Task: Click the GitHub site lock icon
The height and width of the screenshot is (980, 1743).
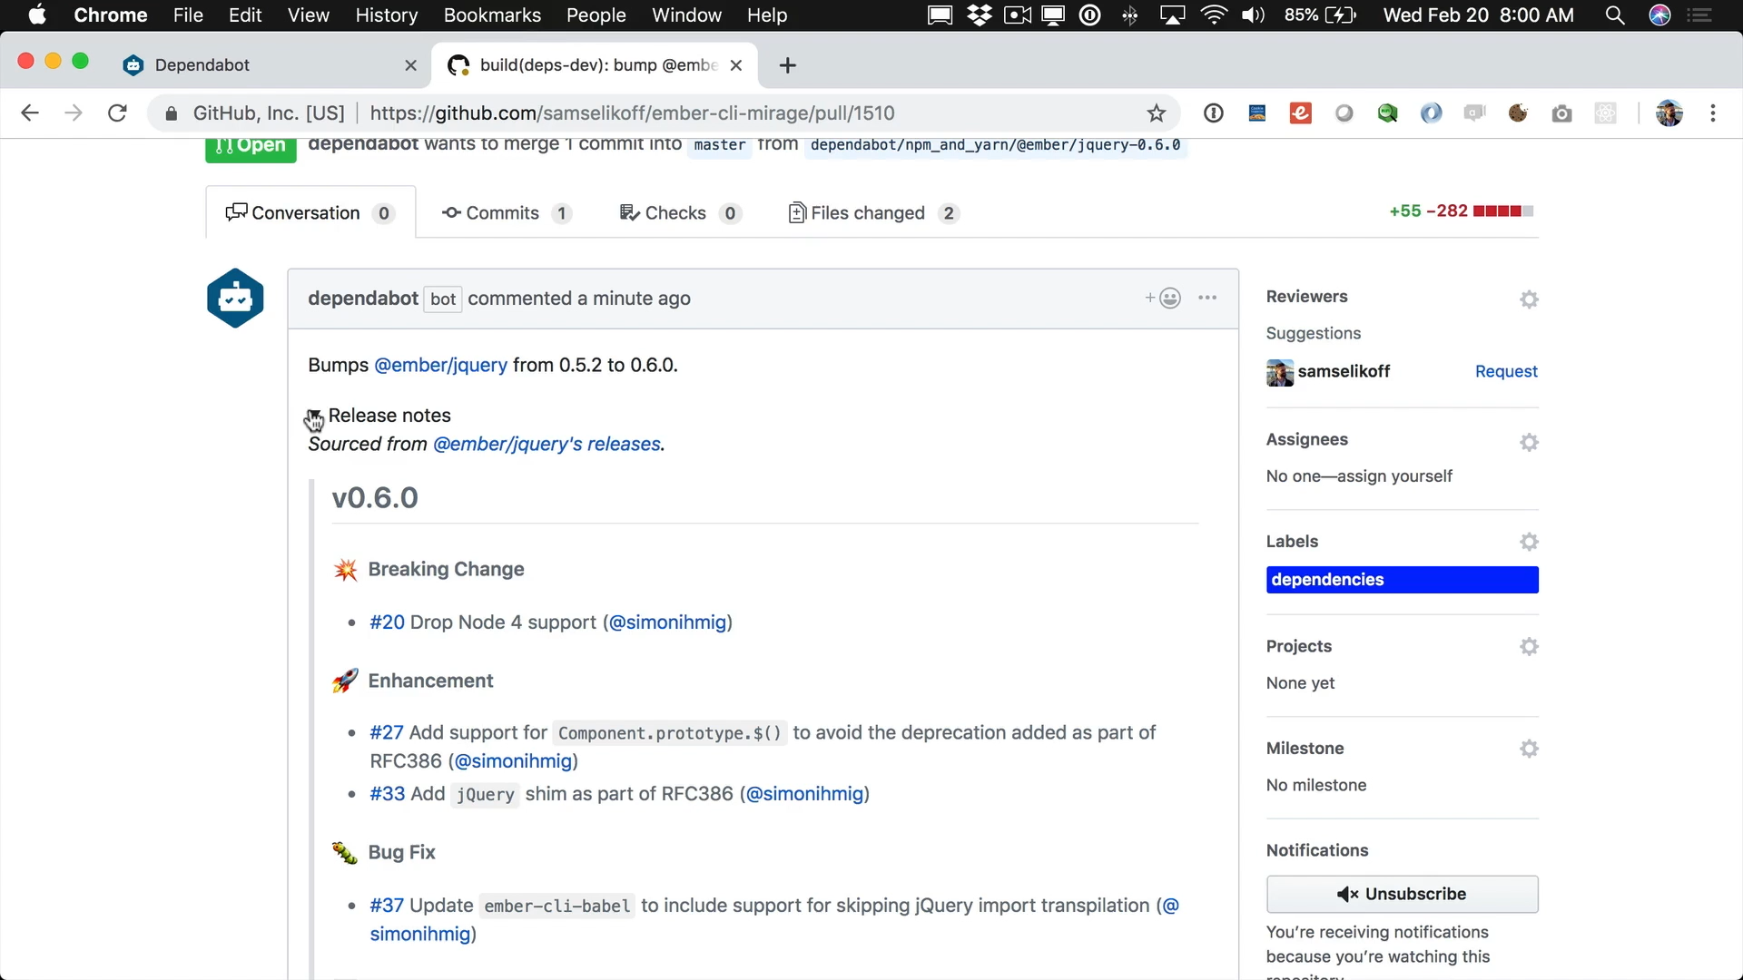Action: tap(172, 113)
